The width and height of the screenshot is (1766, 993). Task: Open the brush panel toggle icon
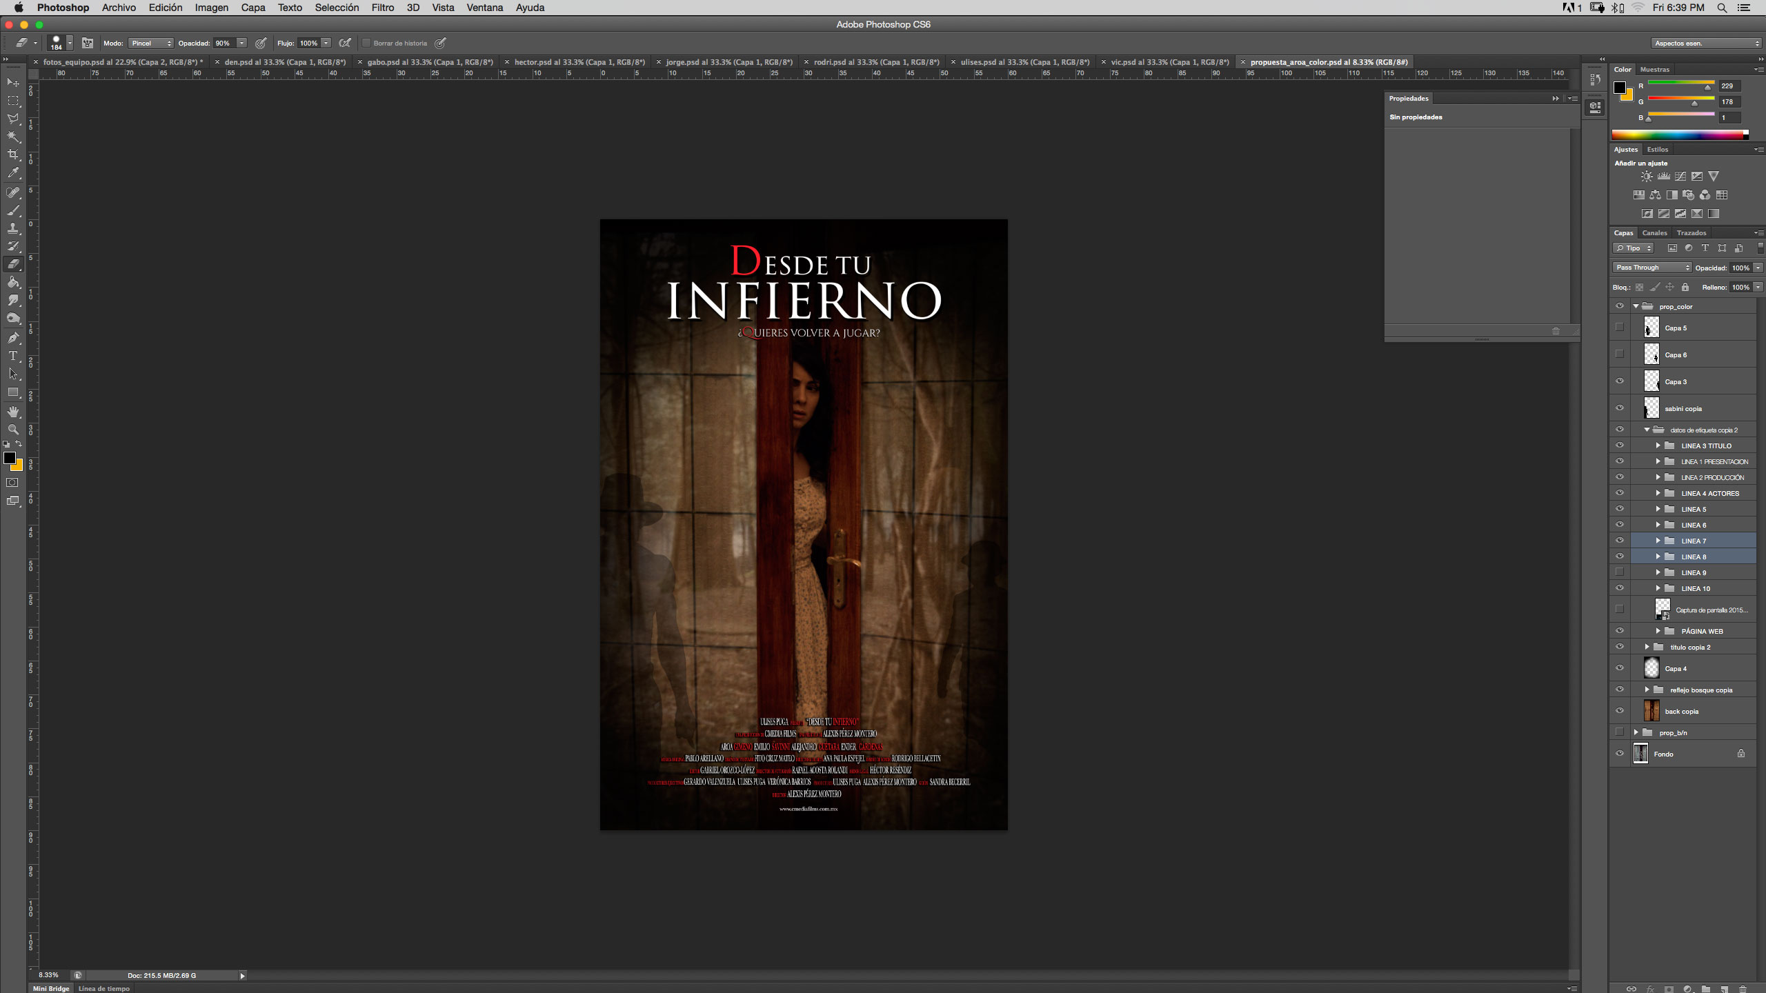(88, 43)
